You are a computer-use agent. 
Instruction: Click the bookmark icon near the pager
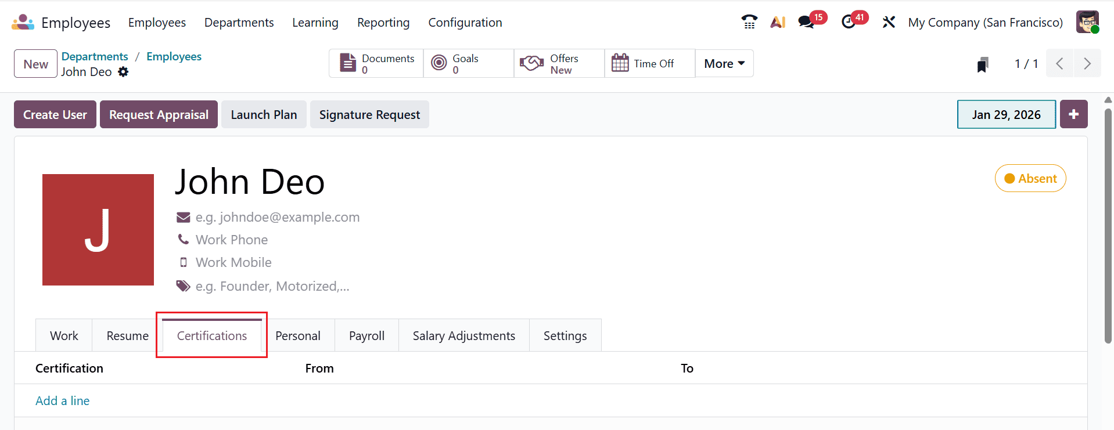pyautogui.click(x=983, y=64)
